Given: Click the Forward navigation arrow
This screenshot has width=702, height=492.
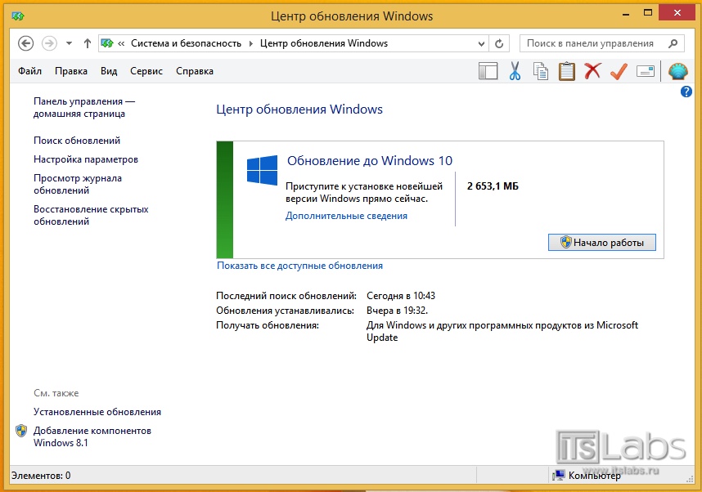Looking at the screenshot, I should pos(49,43).
